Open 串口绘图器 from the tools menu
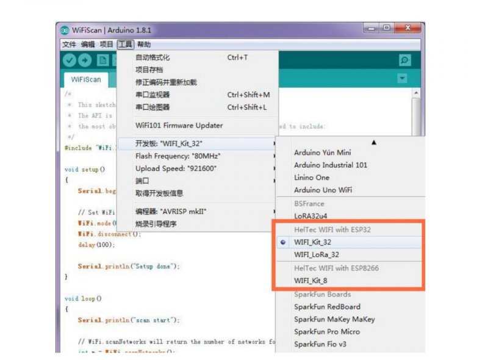Screen dimensions: 488x360 197,107
